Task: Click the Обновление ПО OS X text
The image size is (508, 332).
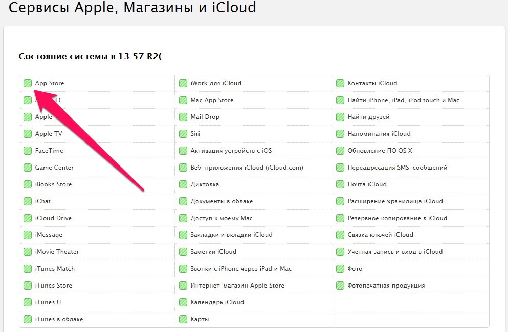Action: (x=380, y=151)
